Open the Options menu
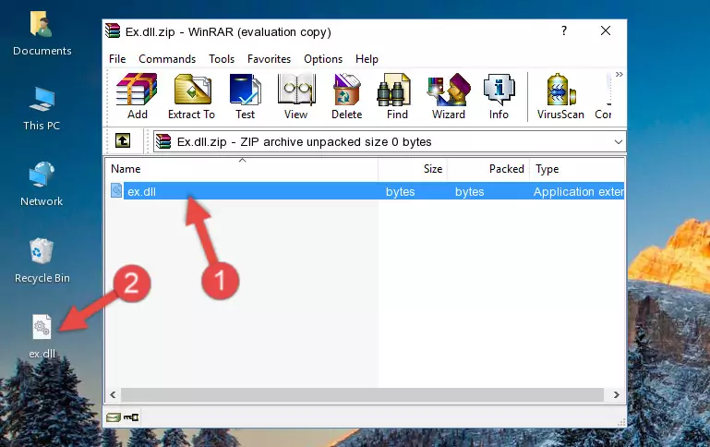 coord(323,59)
